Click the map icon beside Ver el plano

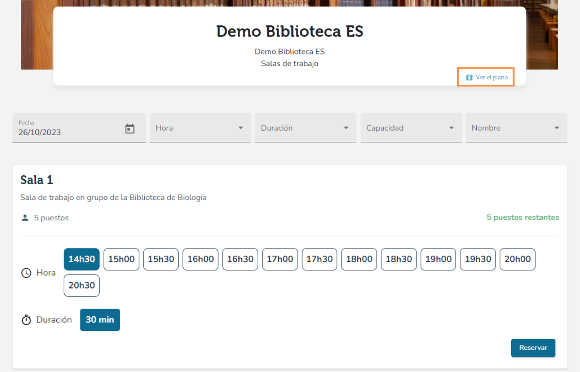coord(469,78)
